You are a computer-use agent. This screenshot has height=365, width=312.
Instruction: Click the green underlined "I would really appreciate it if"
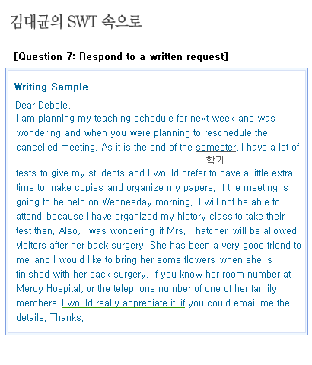pos(123,303)
